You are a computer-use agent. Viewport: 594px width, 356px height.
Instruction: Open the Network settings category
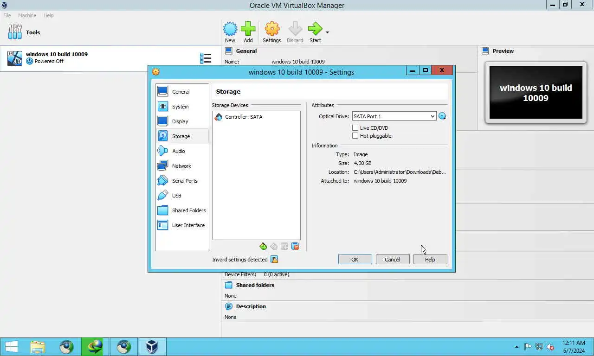[182, 166]
